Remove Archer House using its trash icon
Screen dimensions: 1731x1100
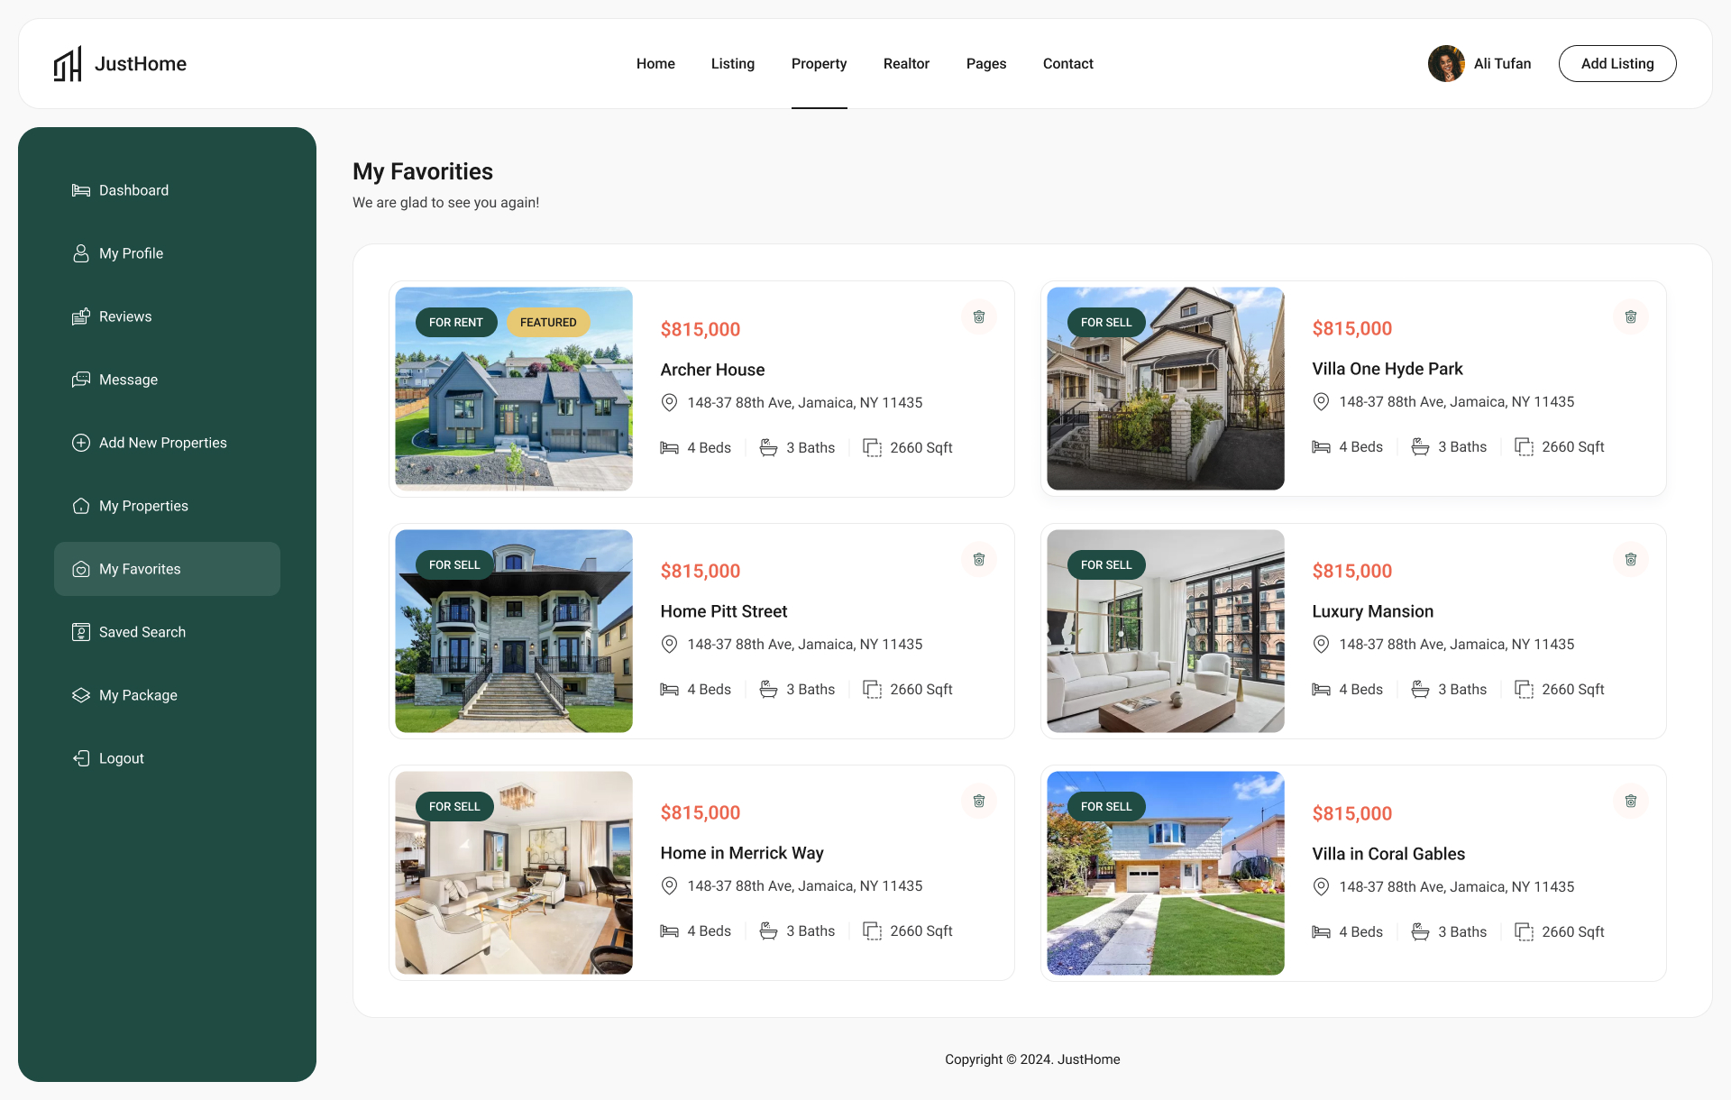[978, 316]
